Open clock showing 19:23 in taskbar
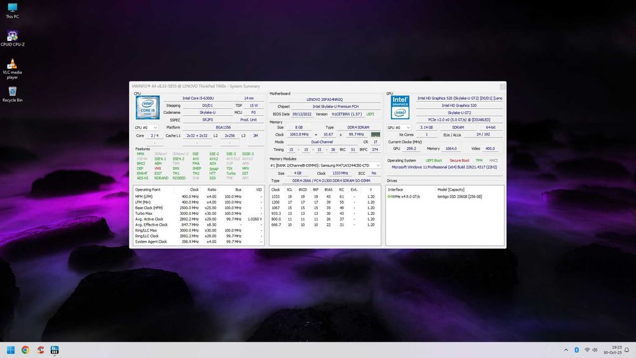 pyautogui.click(x=612, y=350)
